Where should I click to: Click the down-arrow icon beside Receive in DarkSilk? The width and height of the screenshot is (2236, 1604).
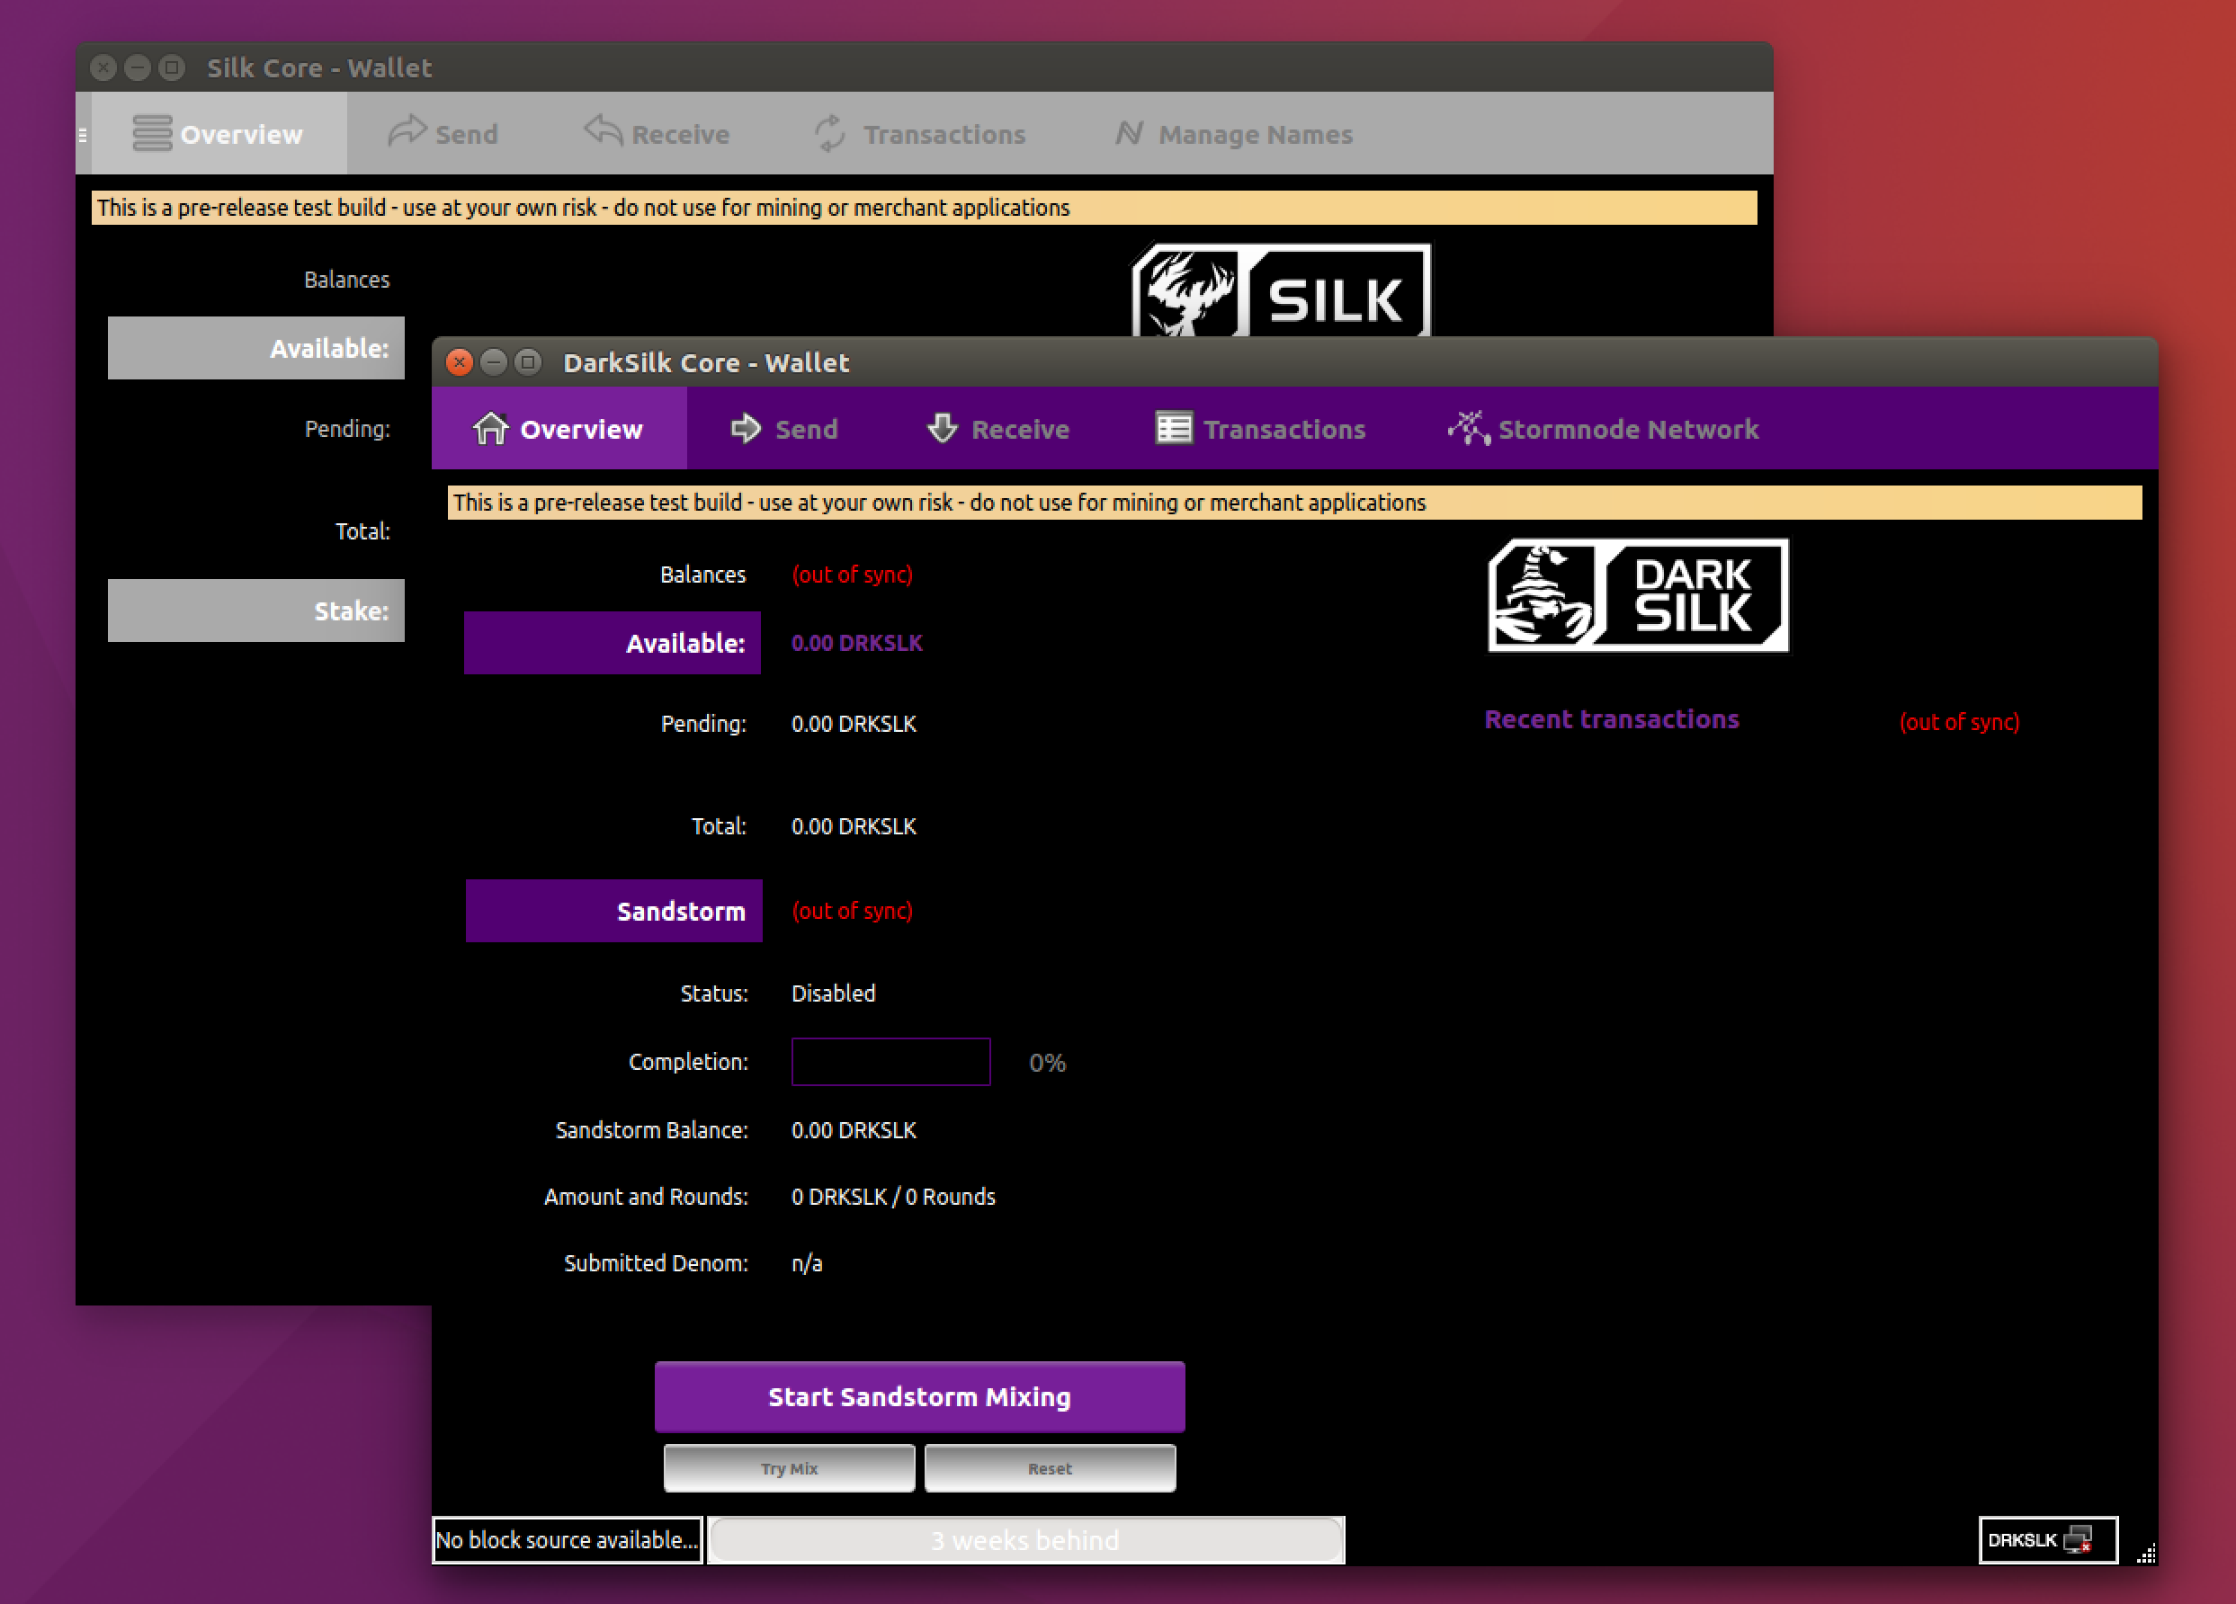point(943,428)
